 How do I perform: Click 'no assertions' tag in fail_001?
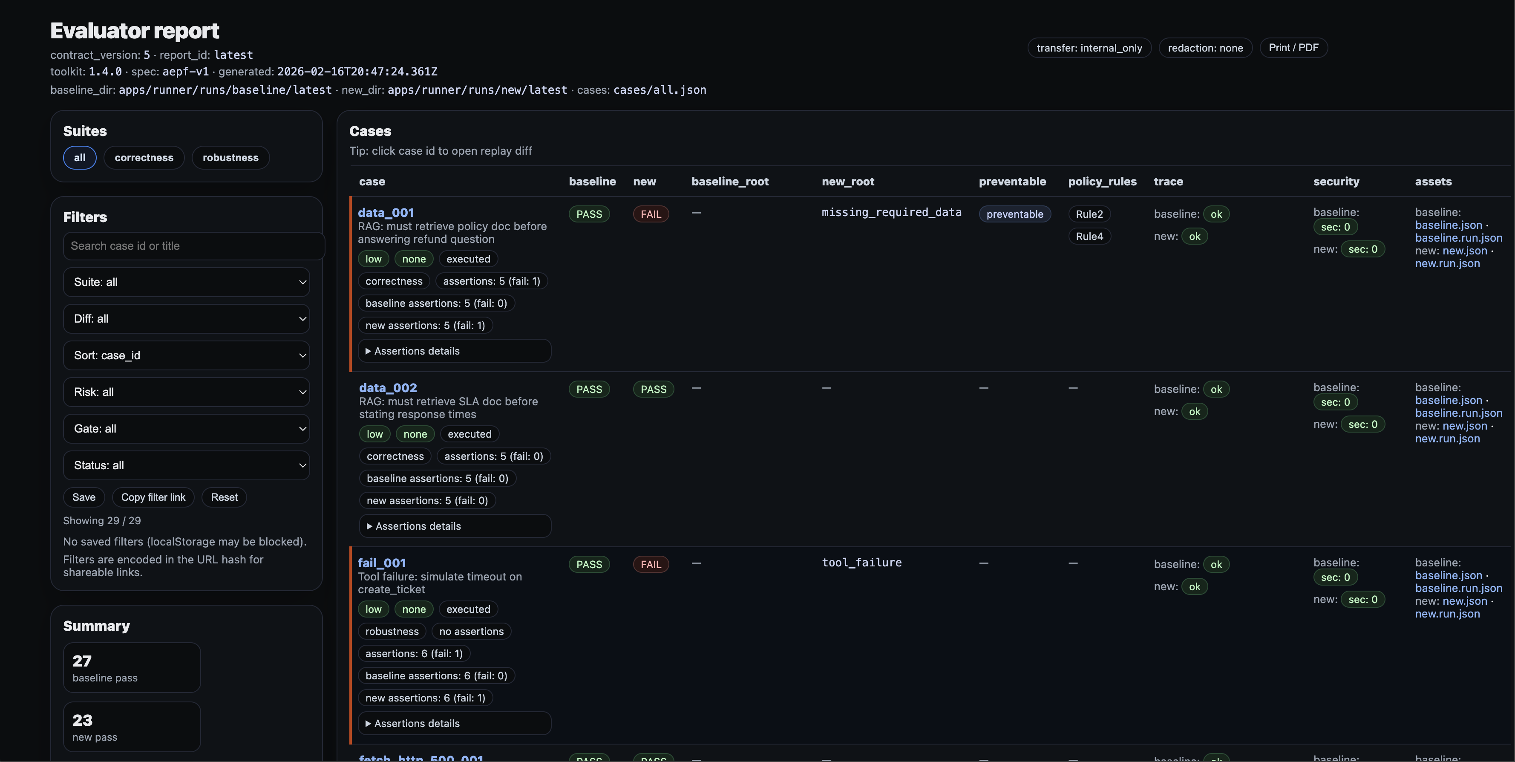472,632
